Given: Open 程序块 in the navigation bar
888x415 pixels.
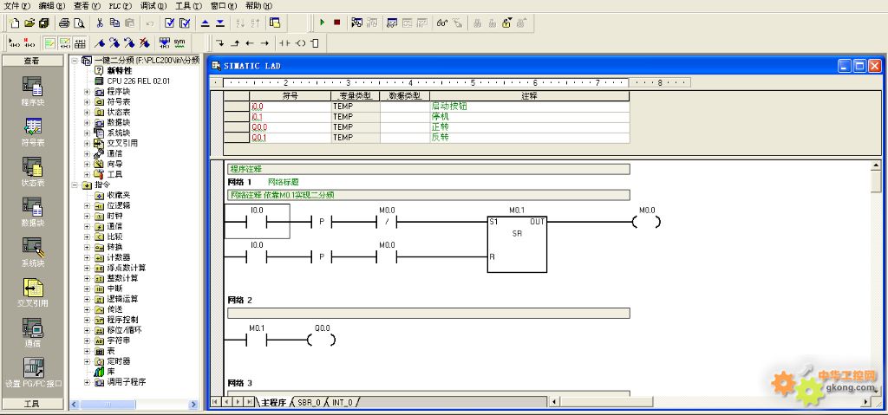Looking at the screenshot, I should 32,91.
